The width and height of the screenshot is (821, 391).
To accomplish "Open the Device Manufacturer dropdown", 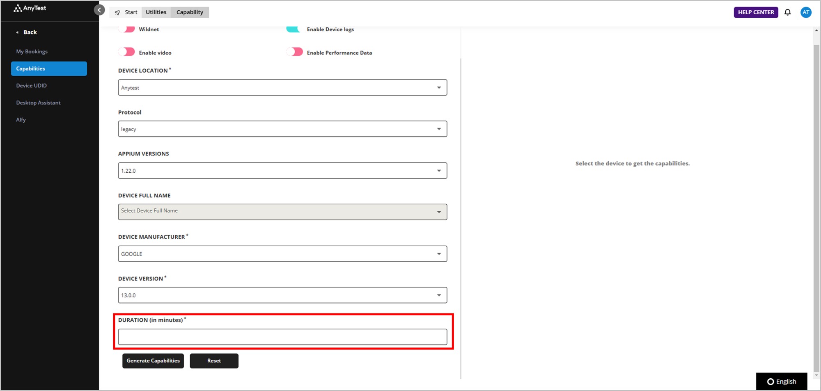I will coord(282,254).
